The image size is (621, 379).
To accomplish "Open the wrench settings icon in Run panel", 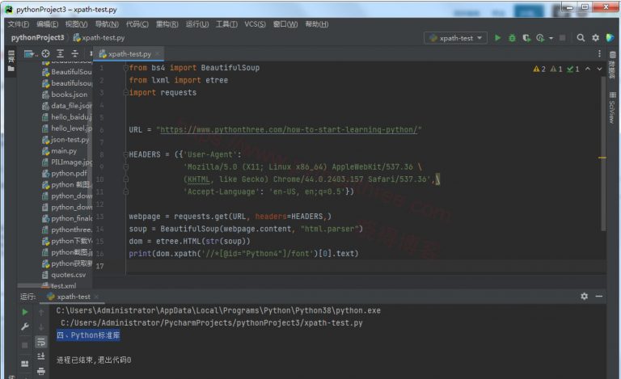I will (x=25, y=326).
